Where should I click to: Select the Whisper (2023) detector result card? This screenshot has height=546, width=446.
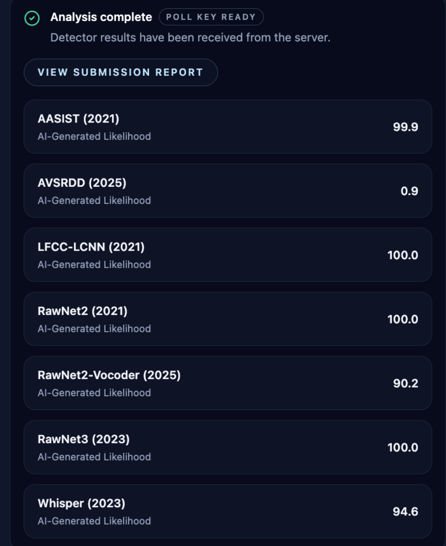[228, 511]
